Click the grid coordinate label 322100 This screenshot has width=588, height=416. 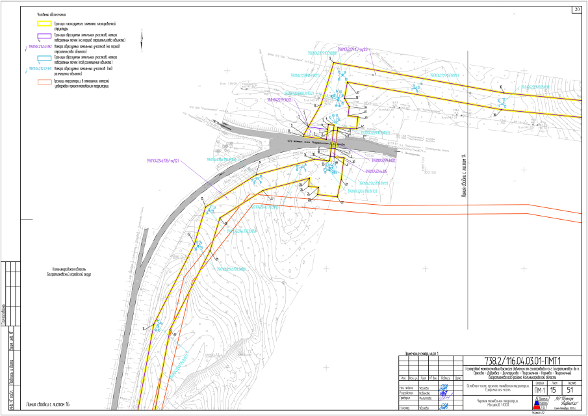(x=431, y=173)
